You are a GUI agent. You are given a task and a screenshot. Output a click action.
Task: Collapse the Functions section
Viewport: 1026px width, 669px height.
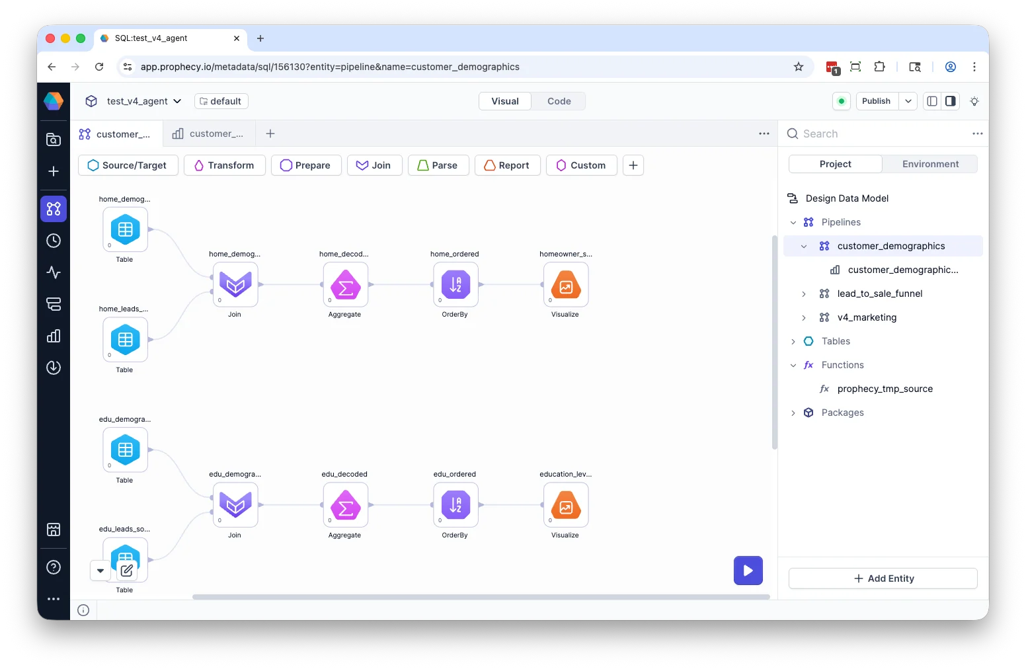point(793,365)
